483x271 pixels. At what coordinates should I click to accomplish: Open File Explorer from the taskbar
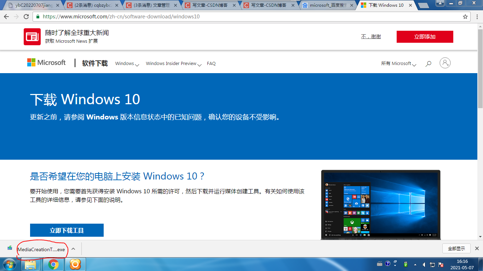[31, 264]
